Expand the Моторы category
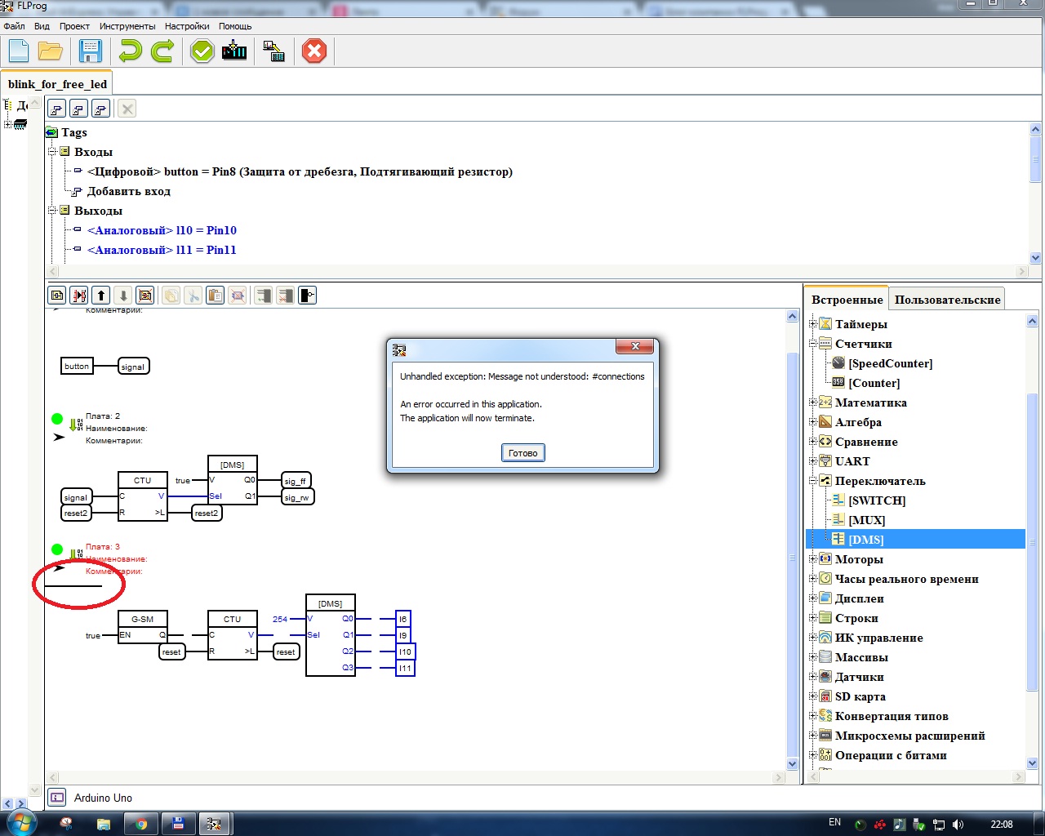This screenshot has width=1045, height=836. 812,559
